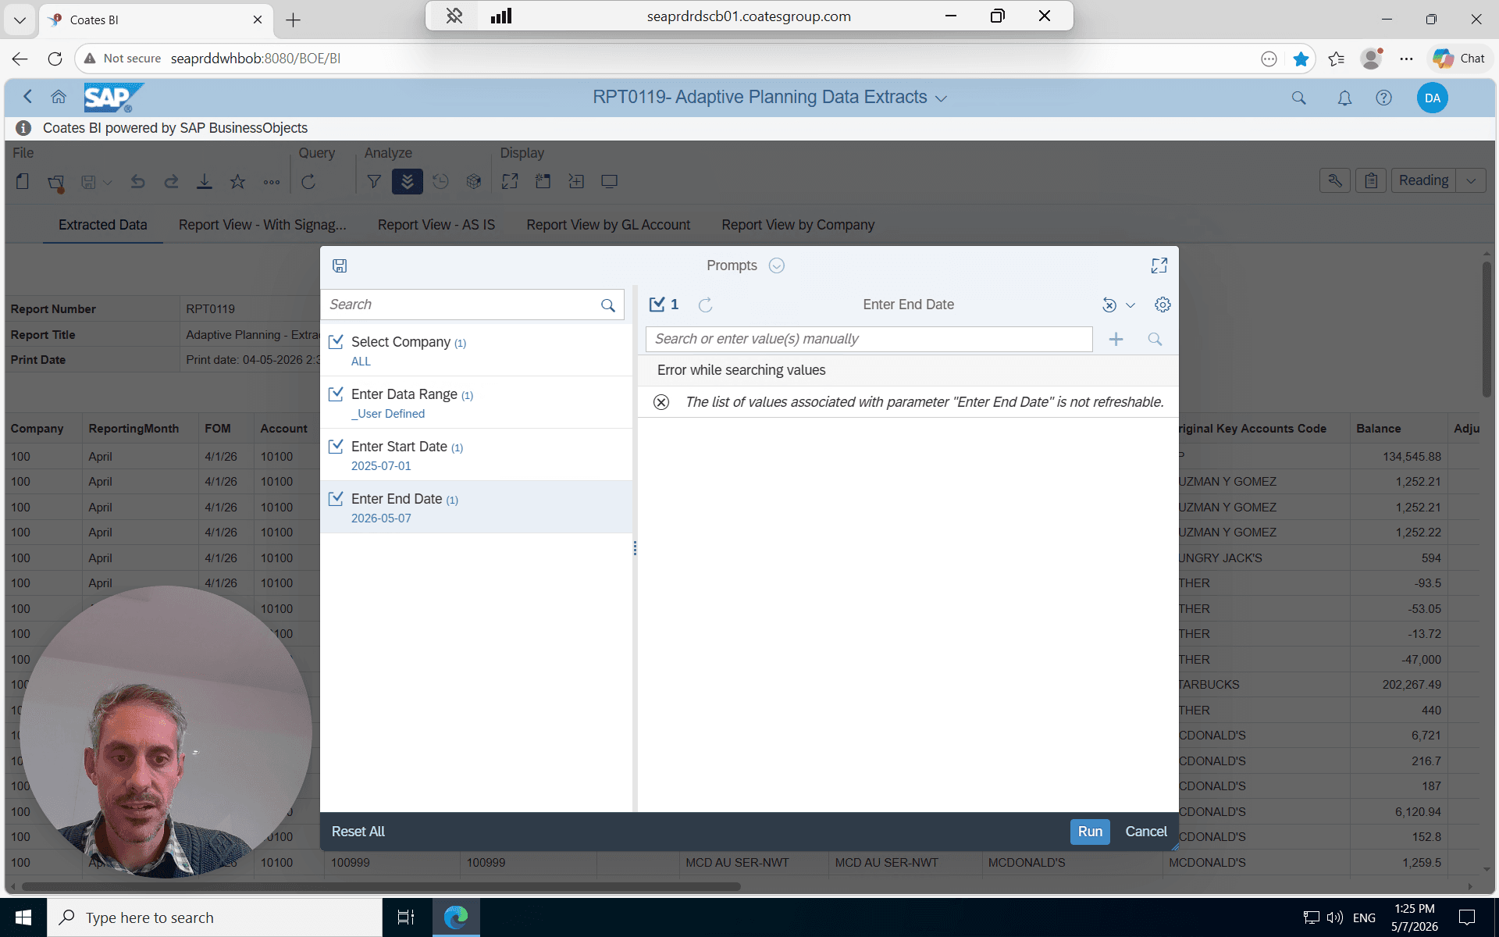Expand the save button dropdown arrow
Image resolution: width=1499 pixels, height=937 pixels.
point(108,182)
